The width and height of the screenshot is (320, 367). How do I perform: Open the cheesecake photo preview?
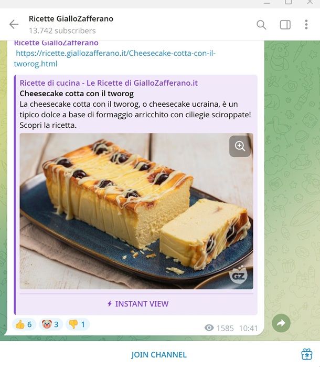point(136,211)
